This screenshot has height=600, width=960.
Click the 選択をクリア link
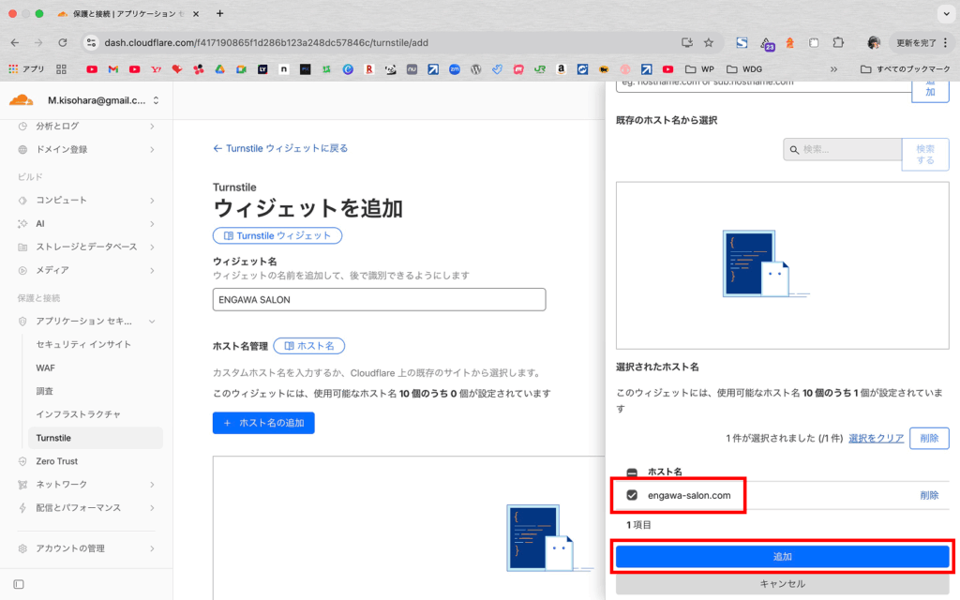(876, 438)
